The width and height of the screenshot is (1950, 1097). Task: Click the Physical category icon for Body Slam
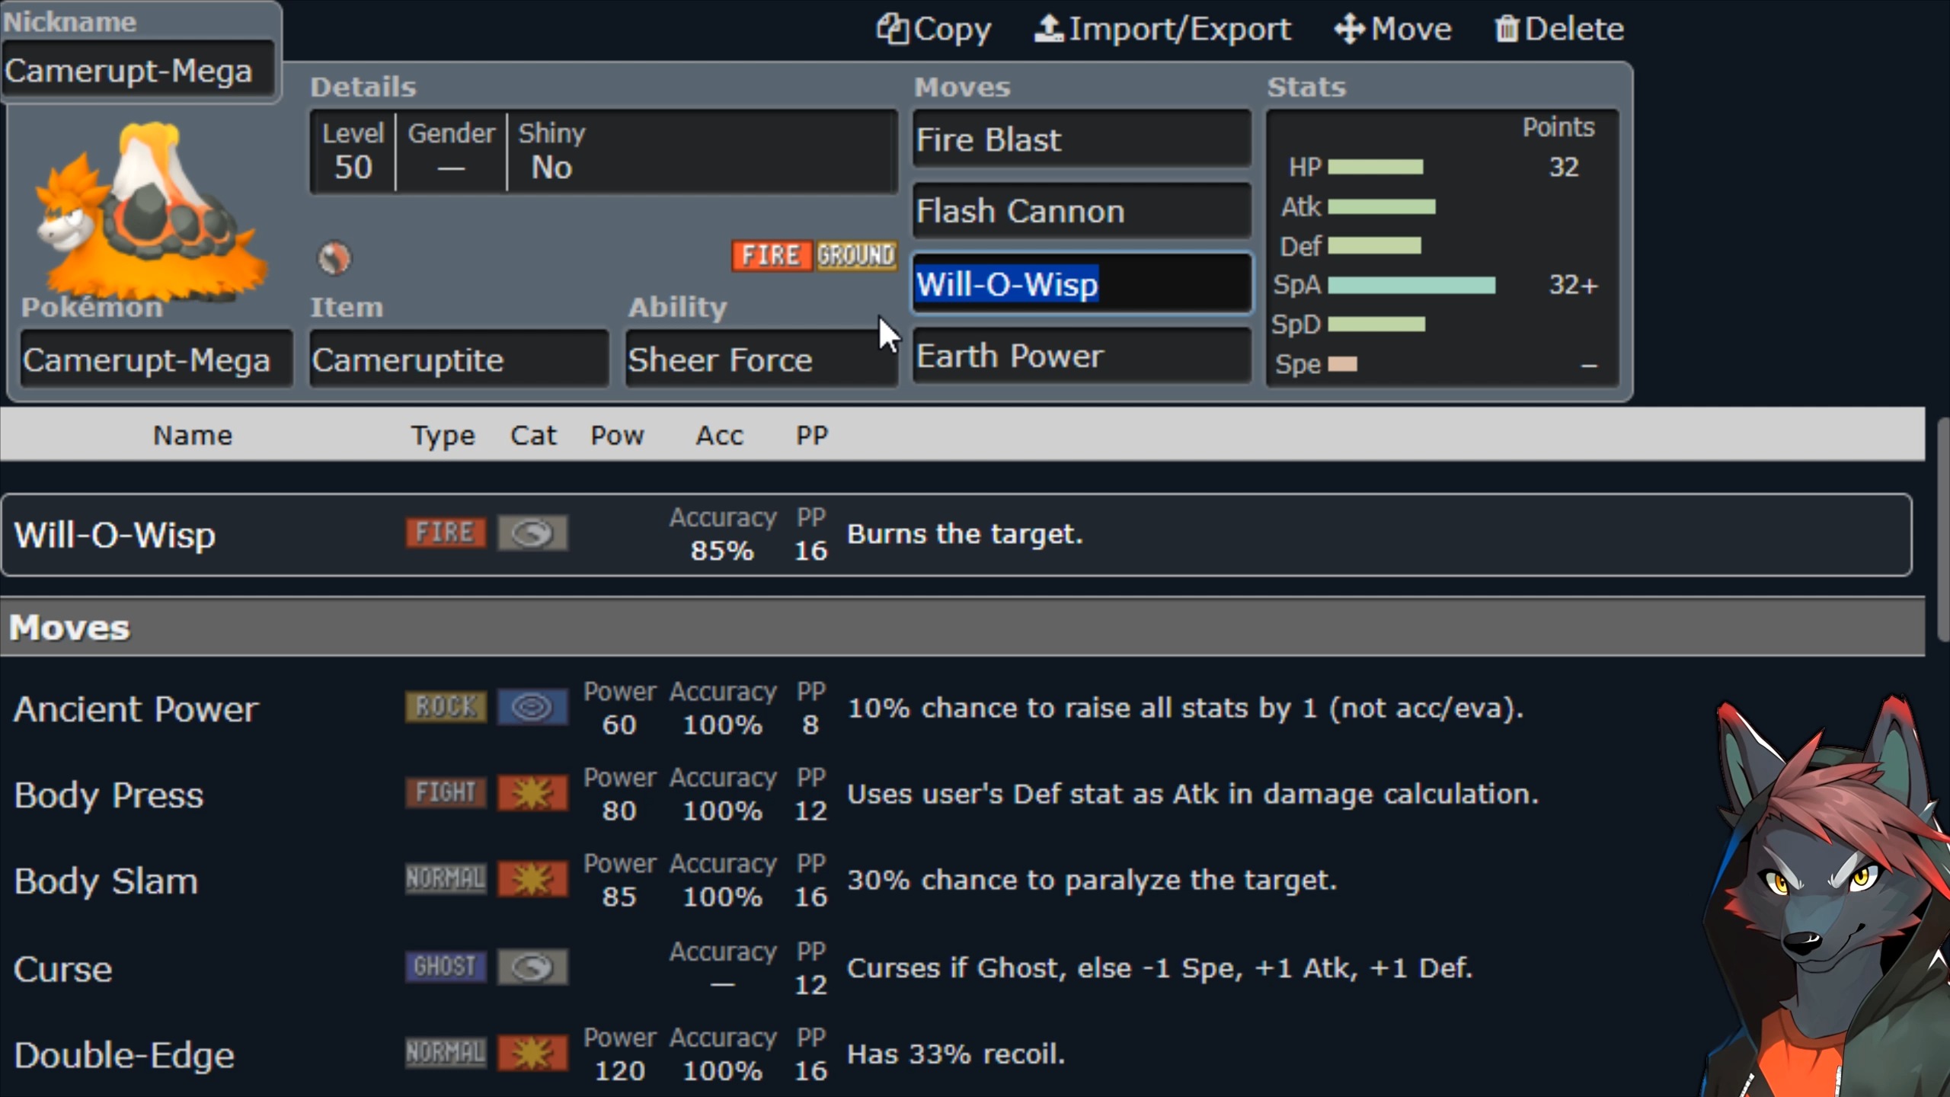coord(532,879)
